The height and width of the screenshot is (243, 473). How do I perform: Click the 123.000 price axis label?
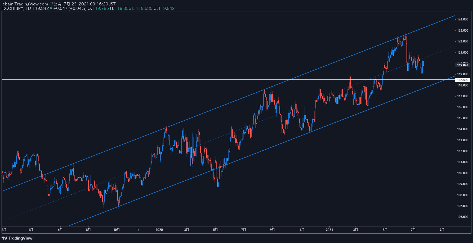coord(463,31)
